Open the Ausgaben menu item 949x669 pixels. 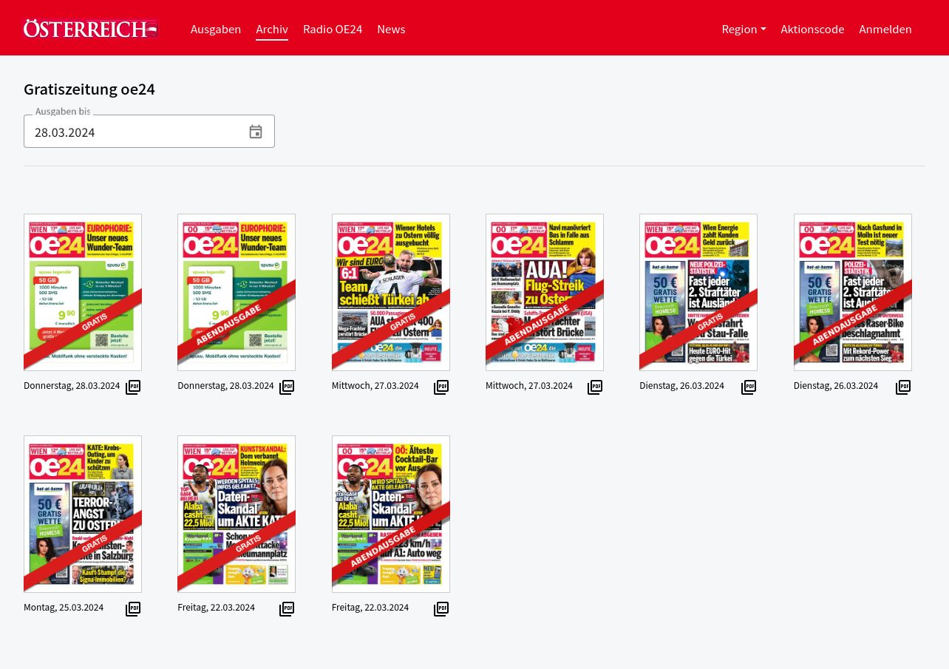coord(216,29)
